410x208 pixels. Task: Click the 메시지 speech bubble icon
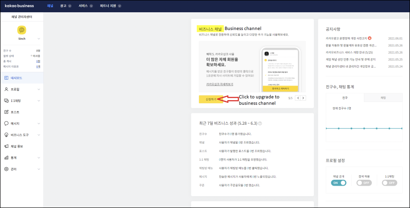[6, 123]
